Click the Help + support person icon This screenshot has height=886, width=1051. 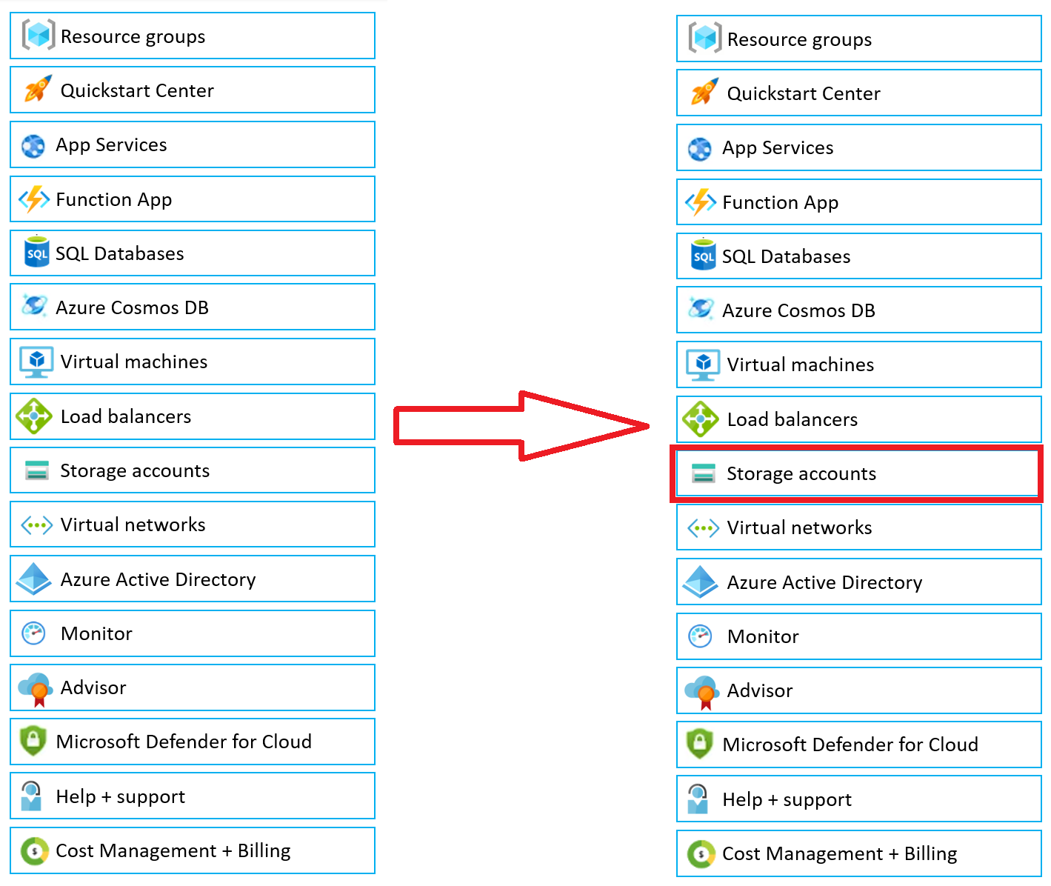[31, 796]
